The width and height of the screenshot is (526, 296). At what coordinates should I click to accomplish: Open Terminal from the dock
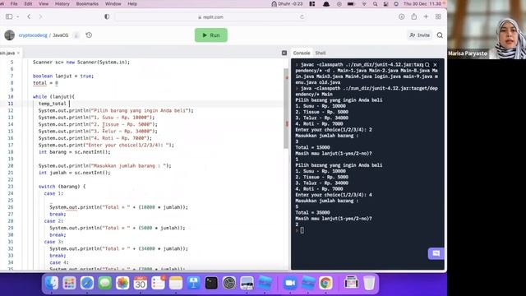pyautogui.click(x=211, y=283)
